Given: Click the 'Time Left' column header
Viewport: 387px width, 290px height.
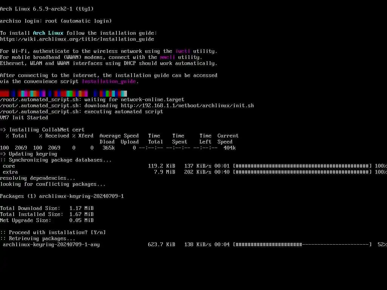Looking at the screenshot, I should coord(205,139).
